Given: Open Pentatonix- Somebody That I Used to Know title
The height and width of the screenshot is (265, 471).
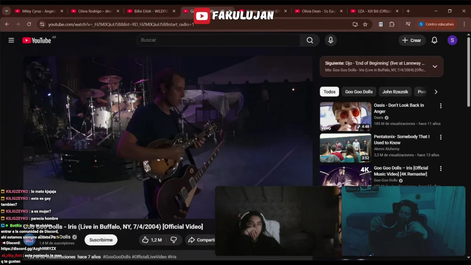Looking at the screenshot, I should pos(402,139).
